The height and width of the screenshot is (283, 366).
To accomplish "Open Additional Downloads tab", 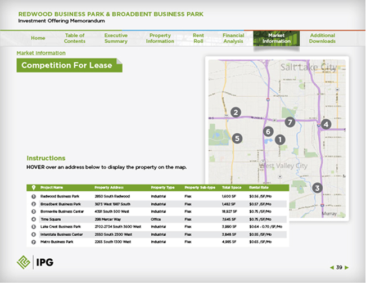I will pos(322,38).
